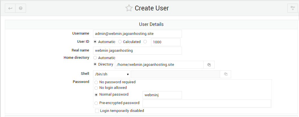Open shell path file chooser icon
Screen dimensions: 299x117
click(x=225, y=74)
